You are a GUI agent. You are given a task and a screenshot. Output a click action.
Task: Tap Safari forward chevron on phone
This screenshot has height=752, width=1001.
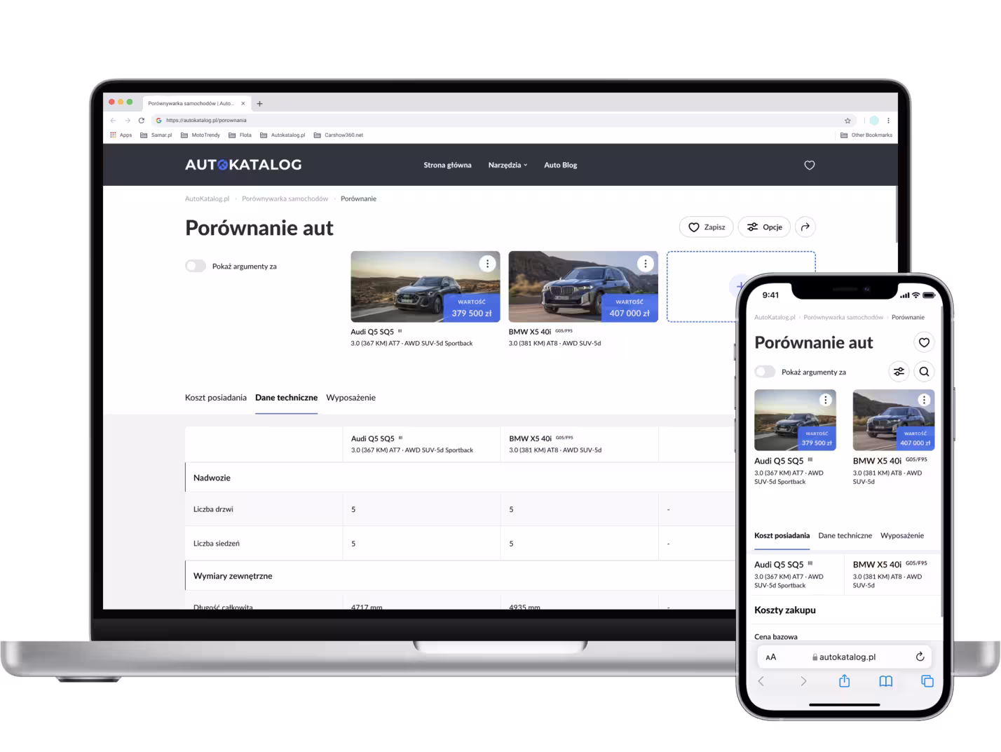tap(803, 681)
